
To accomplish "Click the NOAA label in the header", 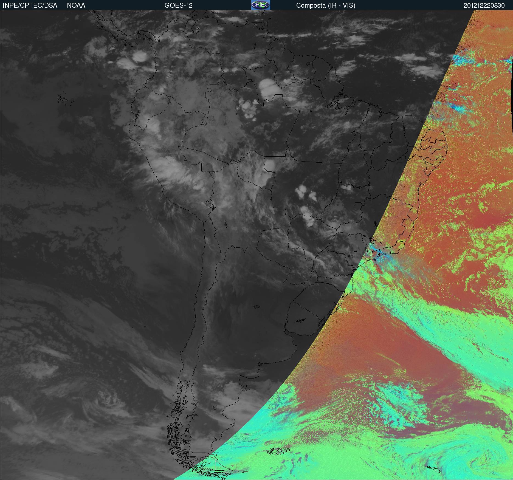I will tap(76, 5).
